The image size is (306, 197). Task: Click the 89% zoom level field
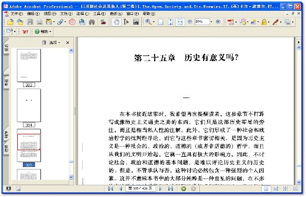202,21
